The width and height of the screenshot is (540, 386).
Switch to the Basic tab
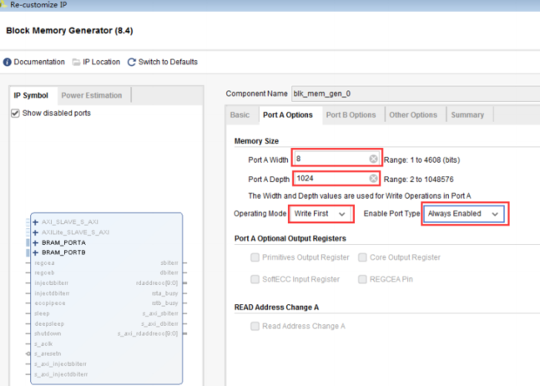point(240,115)
